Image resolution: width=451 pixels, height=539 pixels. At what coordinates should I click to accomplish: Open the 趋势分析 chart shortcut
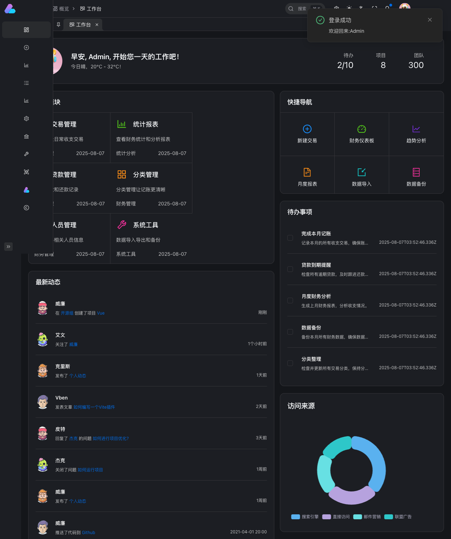pos(416,129)
